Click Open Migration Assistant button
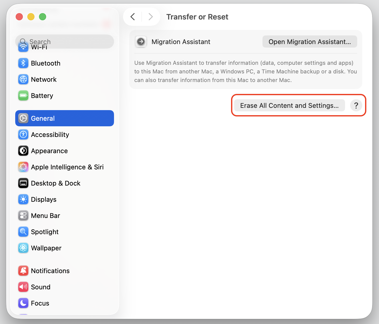Viewport: 379px width, 324px height. tap(310, 42)
